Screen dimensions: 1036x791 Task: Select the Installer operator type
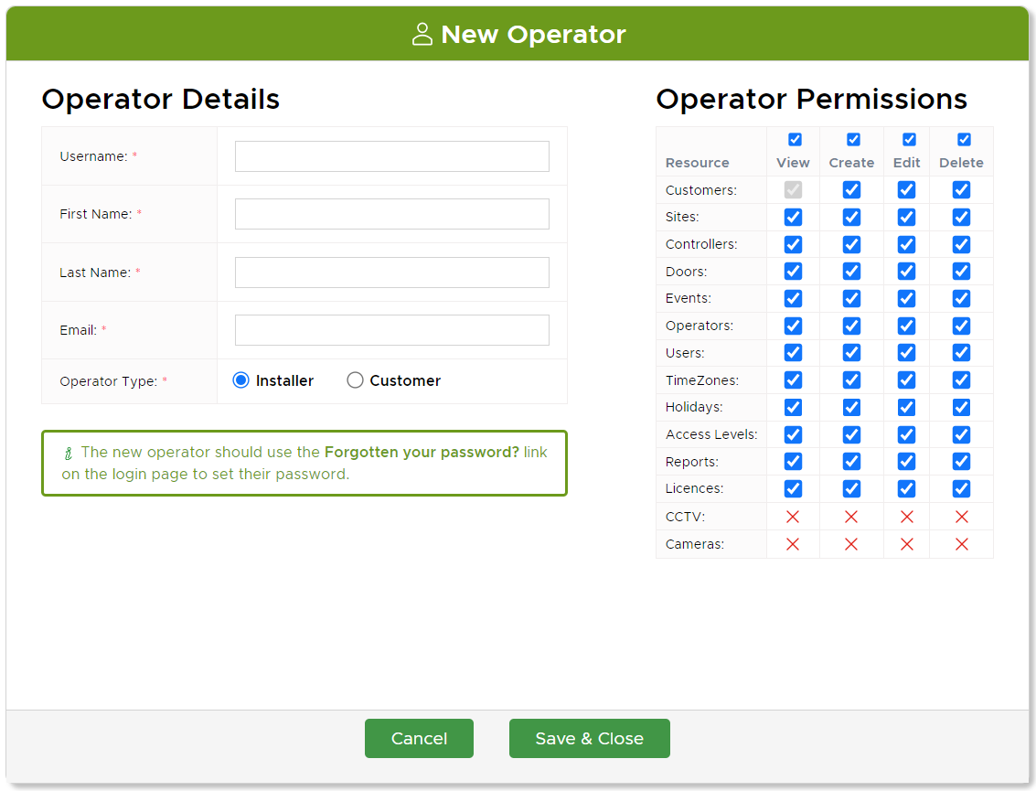[x=240, y=379]
